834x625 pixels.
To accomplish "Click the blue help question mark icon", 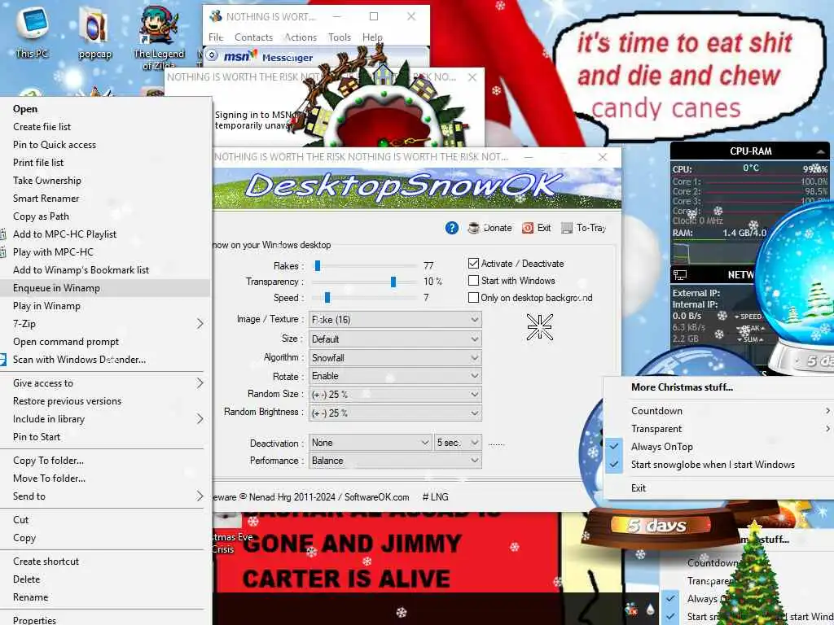I will click(451, 228).
